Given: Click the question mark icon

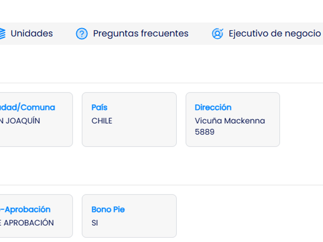Looking at the screenshot, I should (82, 34).
